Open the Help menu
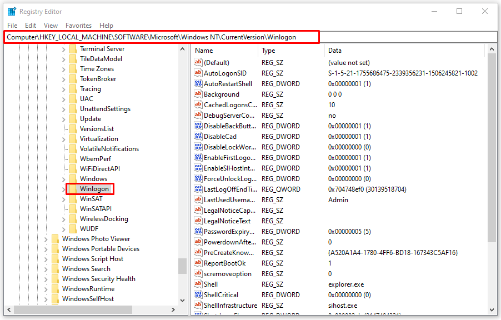 tap(107, 25)
